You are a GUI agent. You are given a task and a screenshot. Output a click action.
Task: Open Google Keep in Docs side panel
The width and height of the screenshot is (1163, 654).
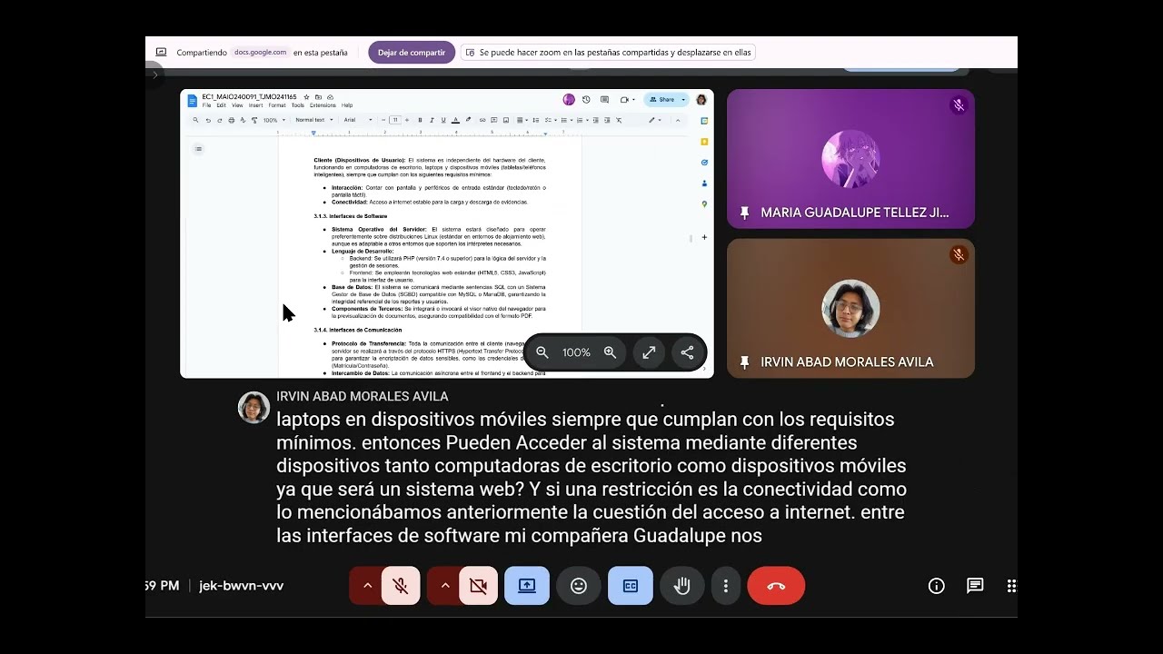tap(704, 141)
